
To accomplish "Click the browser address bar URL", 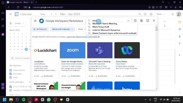I will (48, 7).
